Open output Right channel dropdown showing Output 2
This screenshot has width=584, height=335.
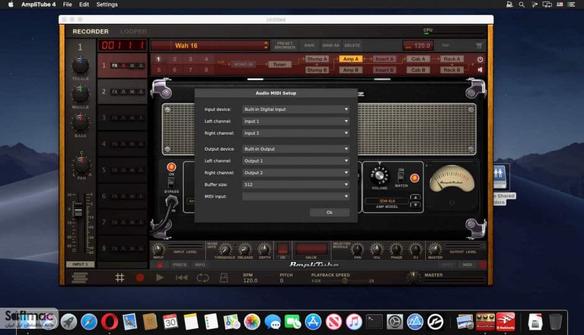[295, 172]
